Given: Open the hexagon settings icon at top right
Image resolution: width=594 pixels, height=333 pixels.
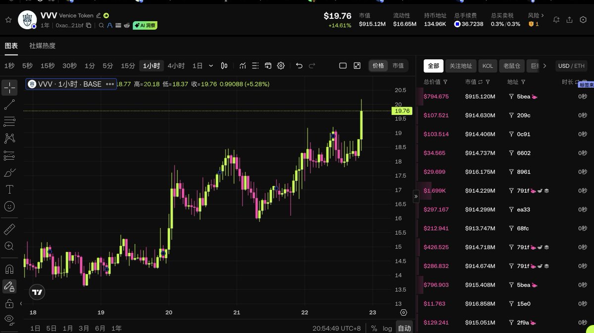Looking at the screenshot, I should tap(583, 20).
